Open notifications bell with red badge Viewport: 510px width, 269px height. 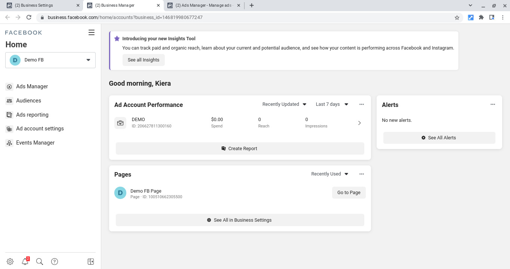[25, 262]
